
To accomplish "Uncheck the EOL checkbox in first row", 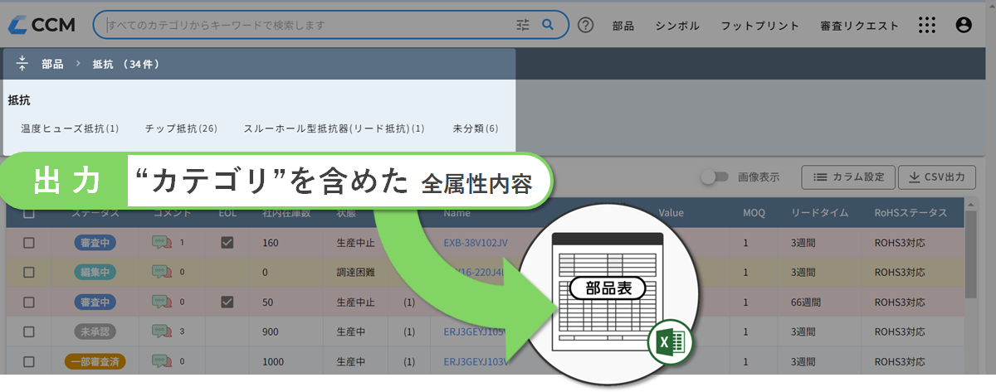I will click(227, 243).
